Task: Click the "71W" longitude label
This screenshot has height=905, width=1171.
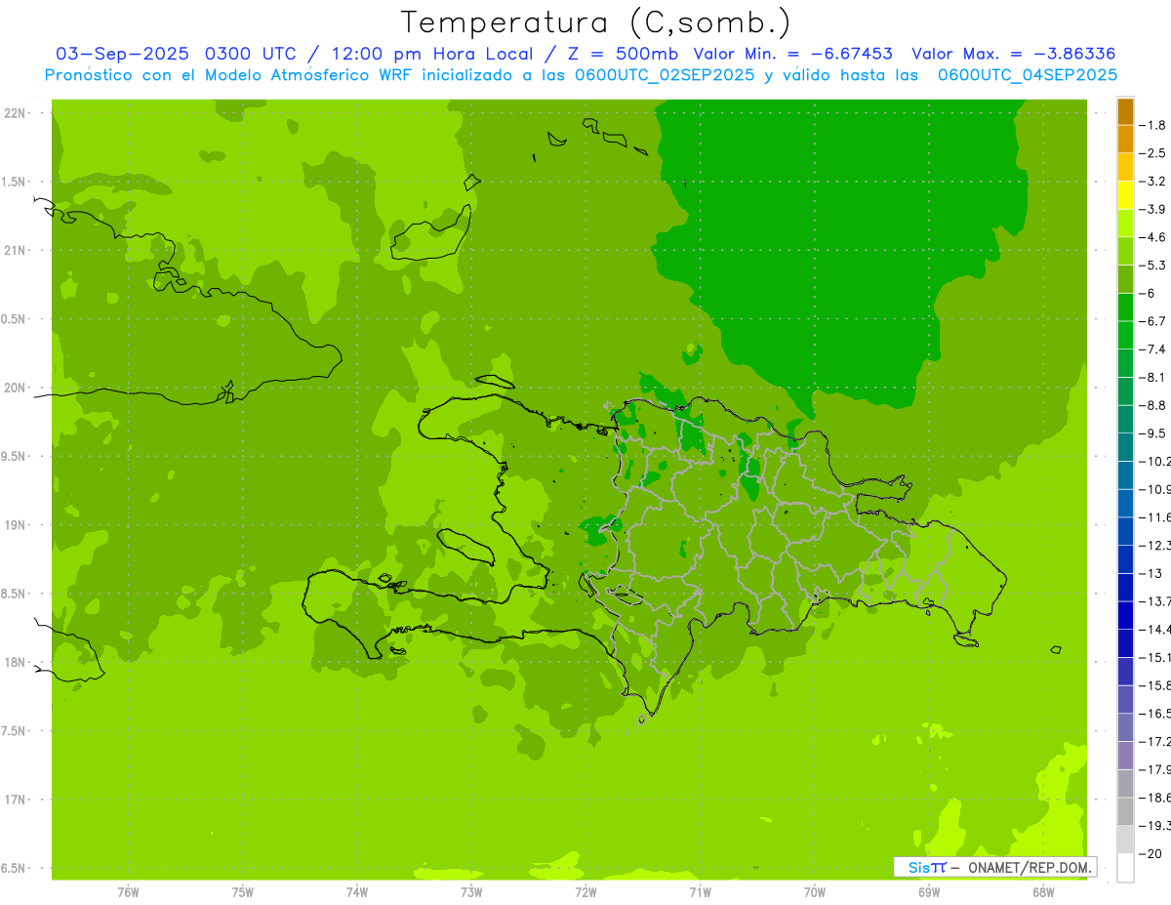Action: 700,892
